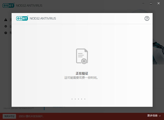The width and height of the screenshot is (164, 120).
Task: Click the chevron arrow beside 更多信息
Action: coord(160,116)
